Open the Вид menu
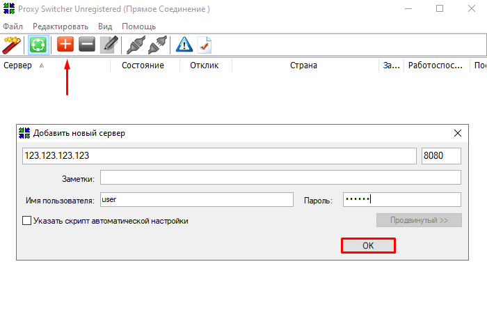 (105, 26)
